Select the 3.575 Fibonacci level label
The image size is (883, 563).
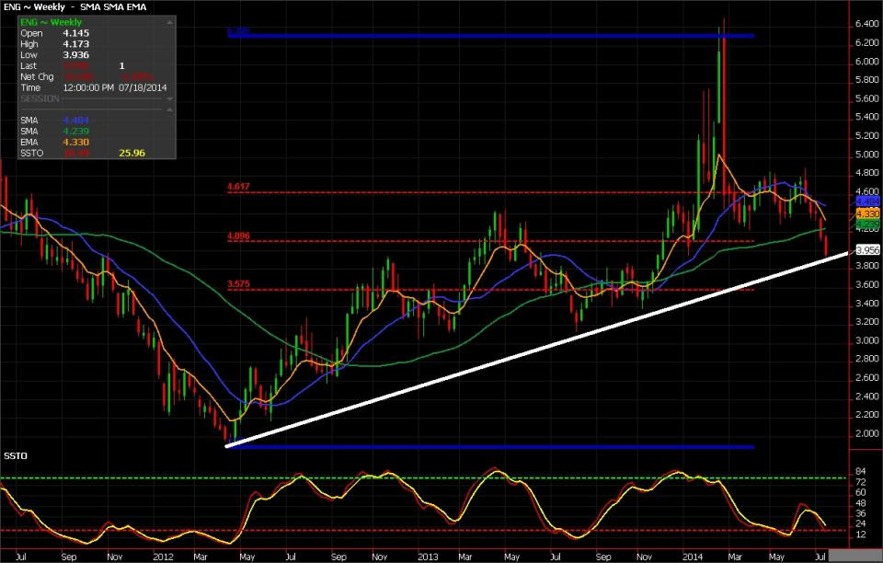click(x=238, y=284)
